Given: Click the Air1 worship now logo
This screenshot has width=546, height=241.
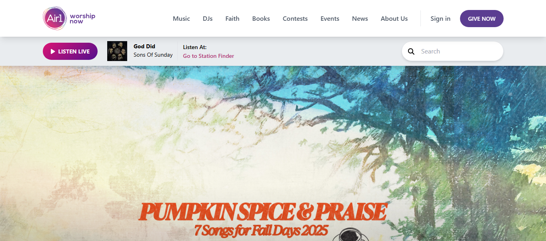Looking at the screenshot, I should pyautogui.click(x=69, y=18).
